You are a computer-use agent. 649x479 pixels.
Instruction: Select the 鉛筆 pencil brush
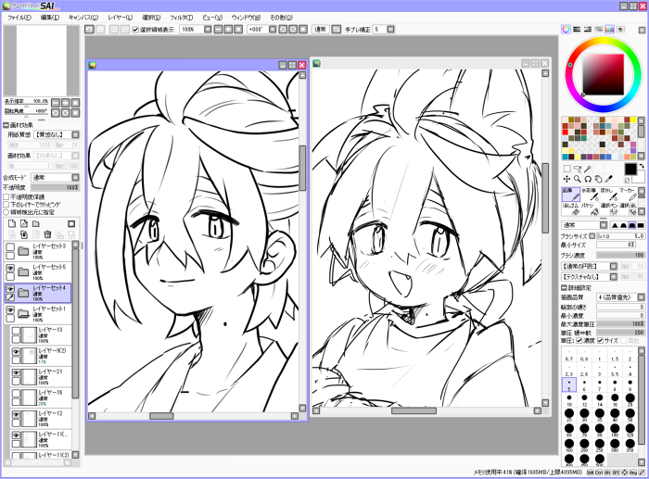coord(571,194)
